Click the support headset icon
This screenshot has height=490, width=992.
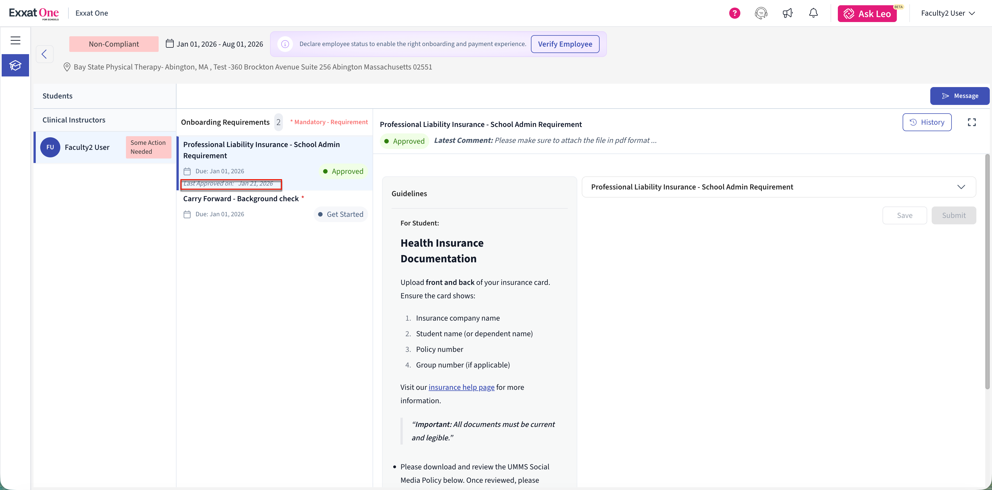(x=761, y=13)
